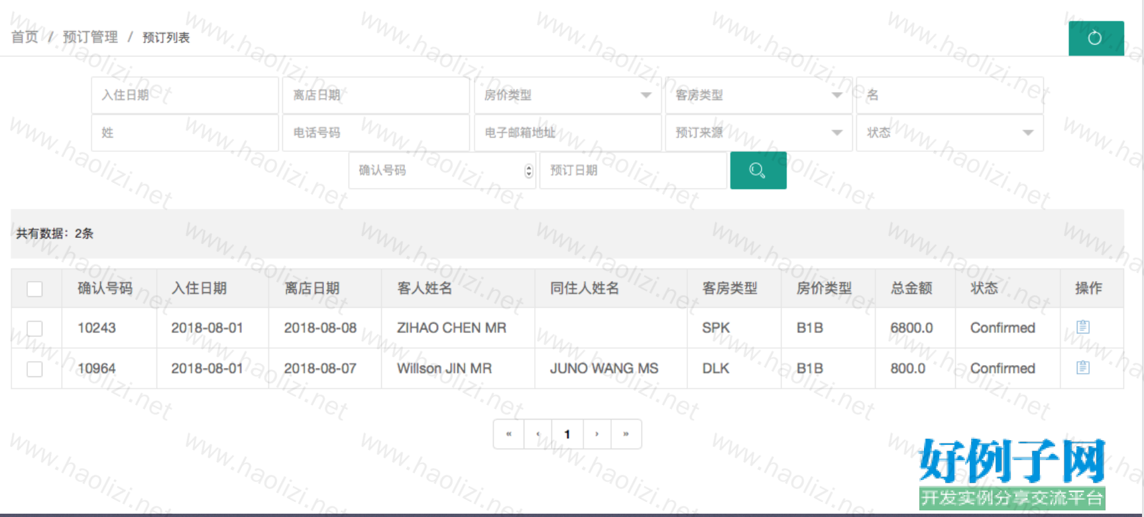This screenshot has height=517, width=1144.
Task: Go to previous page arrow
Action: click(538, 434)
